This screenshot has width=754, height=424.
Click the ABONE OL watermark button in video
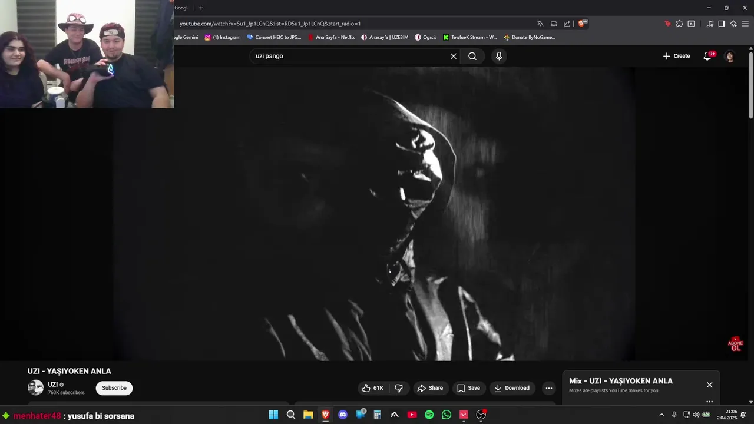pyautogui.click(x=735, y=344)
